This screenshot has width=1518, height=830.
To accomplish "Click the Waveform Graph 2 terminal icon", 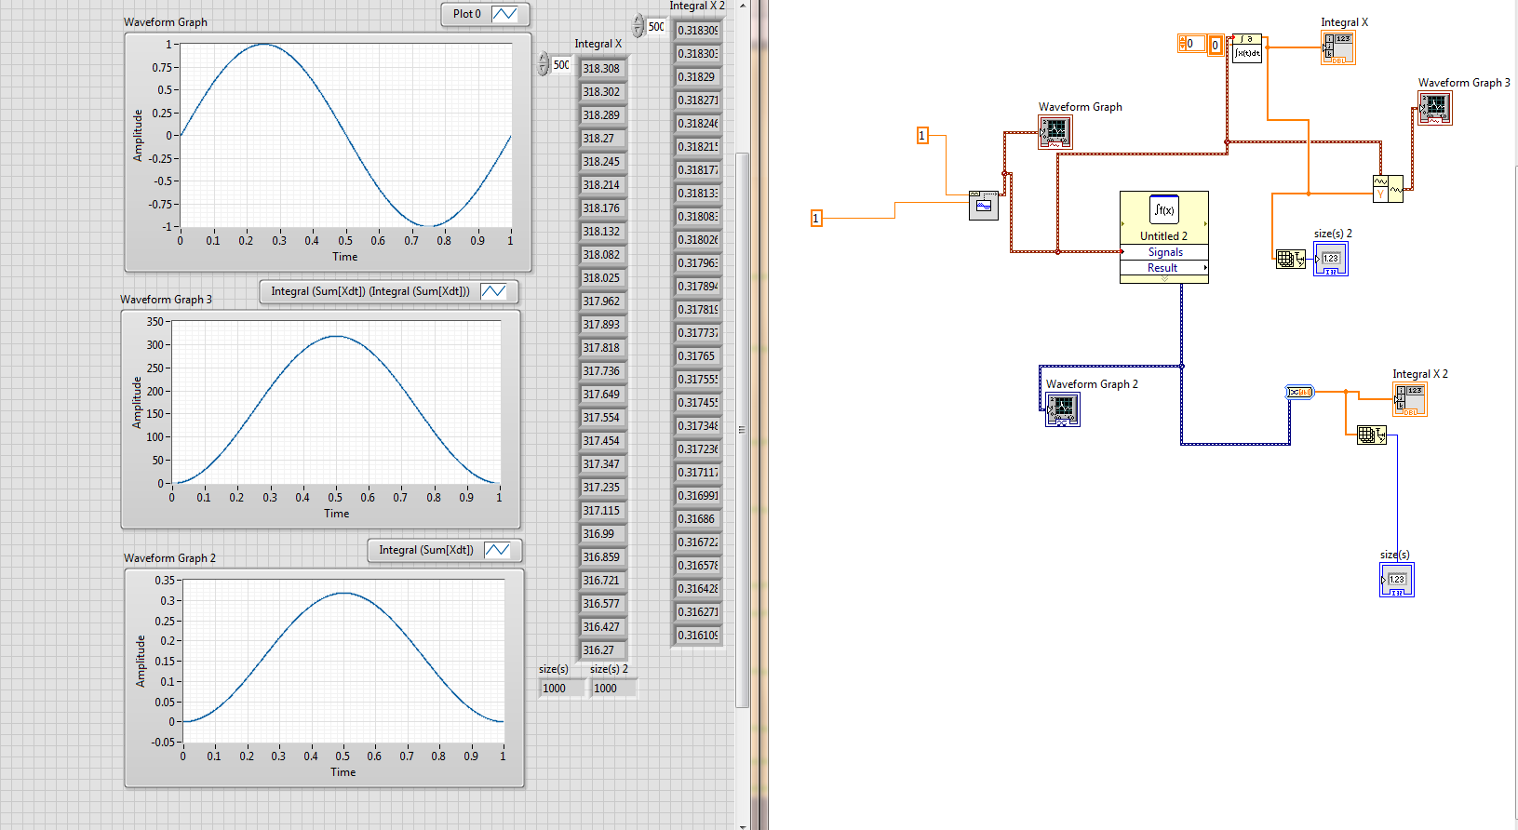I will [1063, 409].
